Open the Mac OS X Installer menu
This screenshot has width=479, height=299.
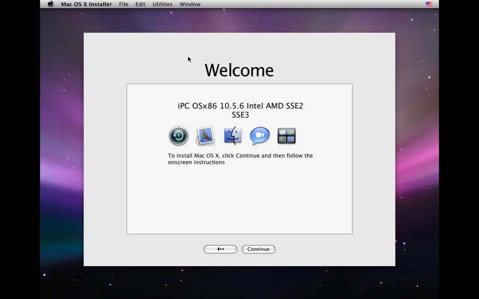86,4
